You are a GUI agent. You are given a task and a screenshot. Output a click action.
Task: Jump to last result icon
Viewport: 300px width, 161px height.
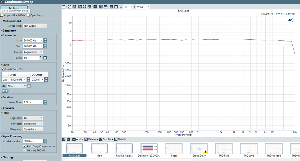(x=68, y=139)
